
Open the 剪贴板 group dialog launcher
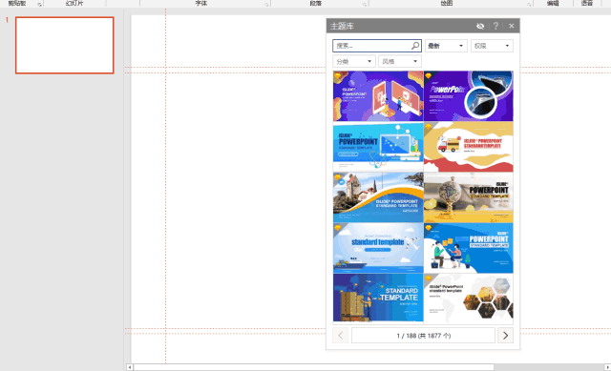pos(39,5)
